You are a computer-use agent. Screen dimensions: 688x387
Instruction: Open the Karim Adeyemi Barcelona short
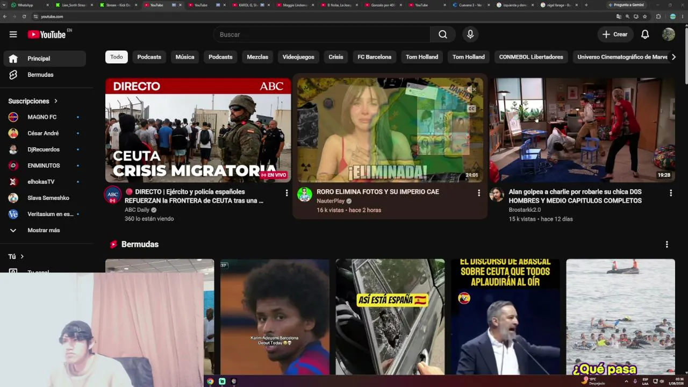(275, 317)
